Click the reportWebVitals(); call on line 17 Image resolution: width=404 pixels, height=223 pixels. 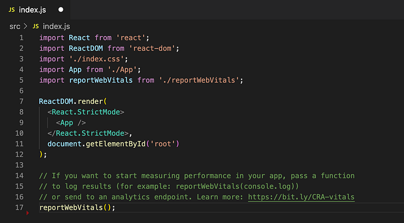[77, 207]
